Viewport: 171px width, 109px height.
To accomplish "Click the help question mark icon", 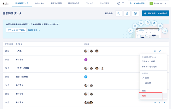I will [x=119, y=4].
